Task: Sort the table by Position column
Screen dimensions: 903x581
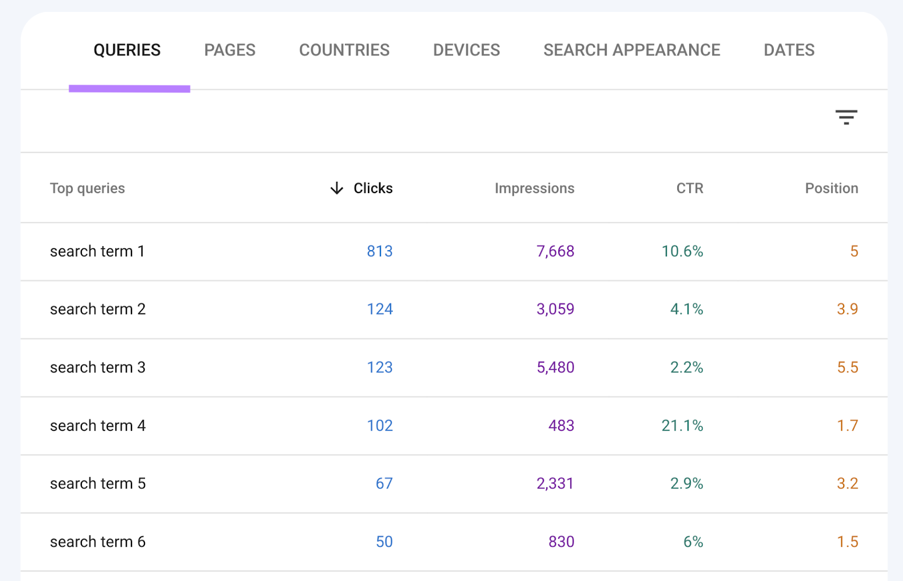Action: pyautogui.click(x=831, y=189)
